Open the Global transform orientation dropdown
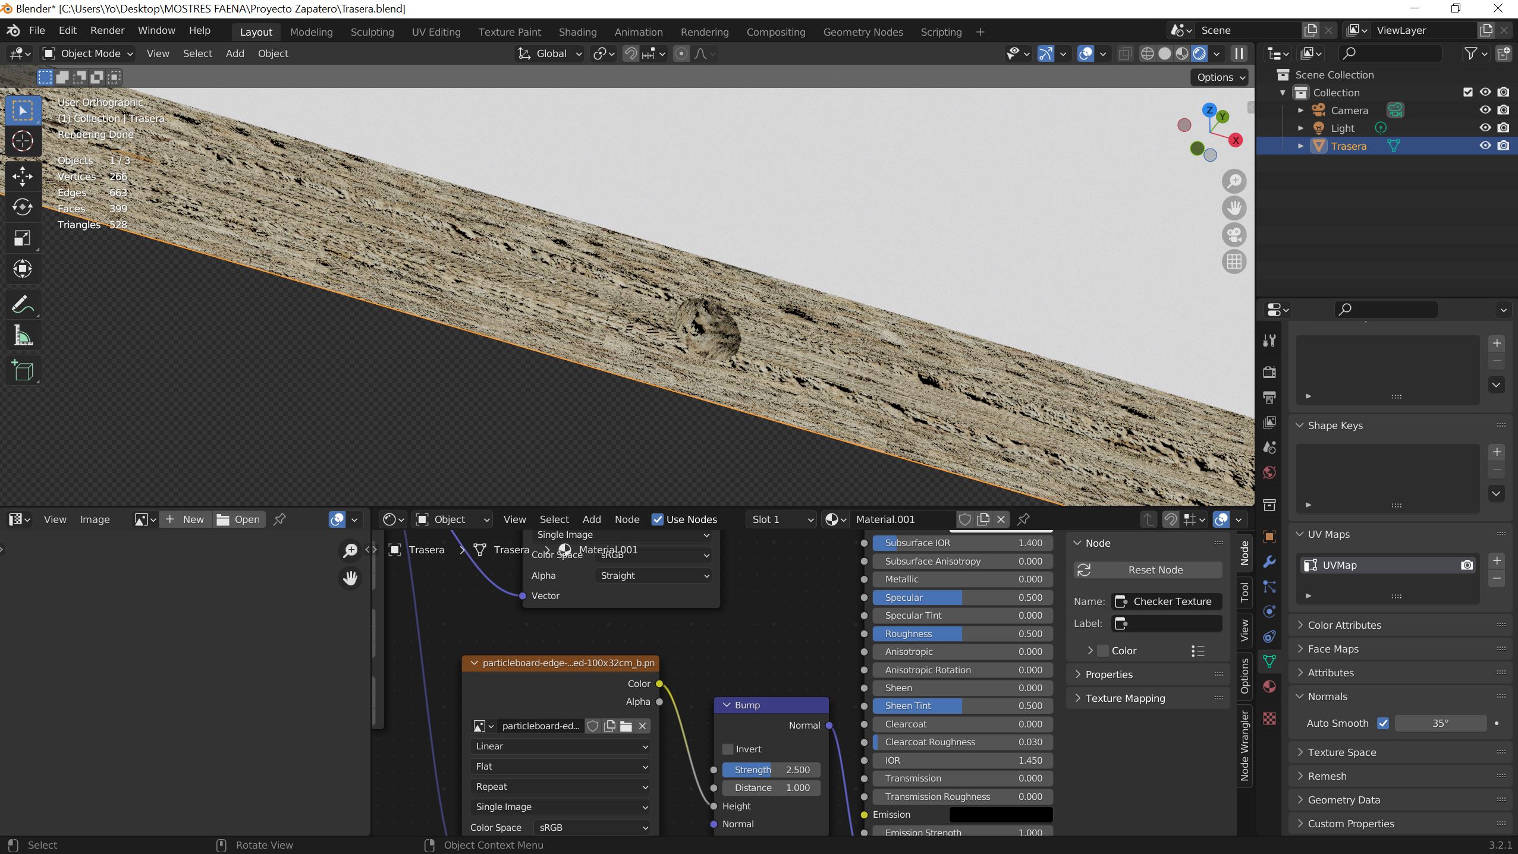 [550, 53]
